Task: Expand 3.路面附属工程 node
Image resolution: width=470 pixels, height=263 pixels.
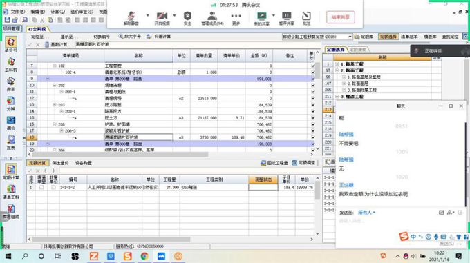Action: coord(344,90)
